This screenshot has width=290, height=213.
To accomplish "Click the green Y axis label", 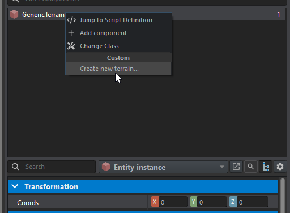I will point(194,202).
